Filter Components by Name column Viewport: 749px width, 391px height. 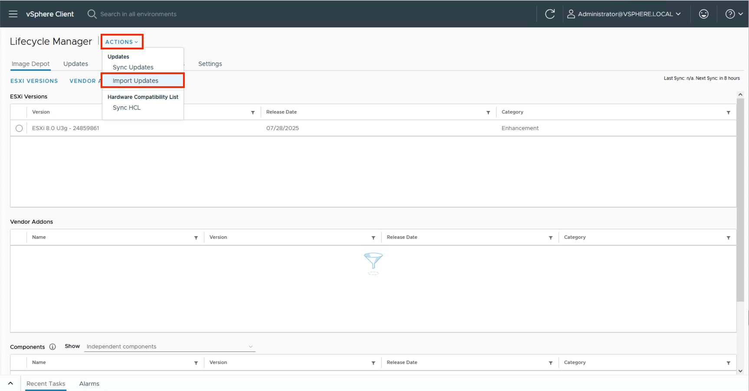pyautogui.click(x=196, y=363)
